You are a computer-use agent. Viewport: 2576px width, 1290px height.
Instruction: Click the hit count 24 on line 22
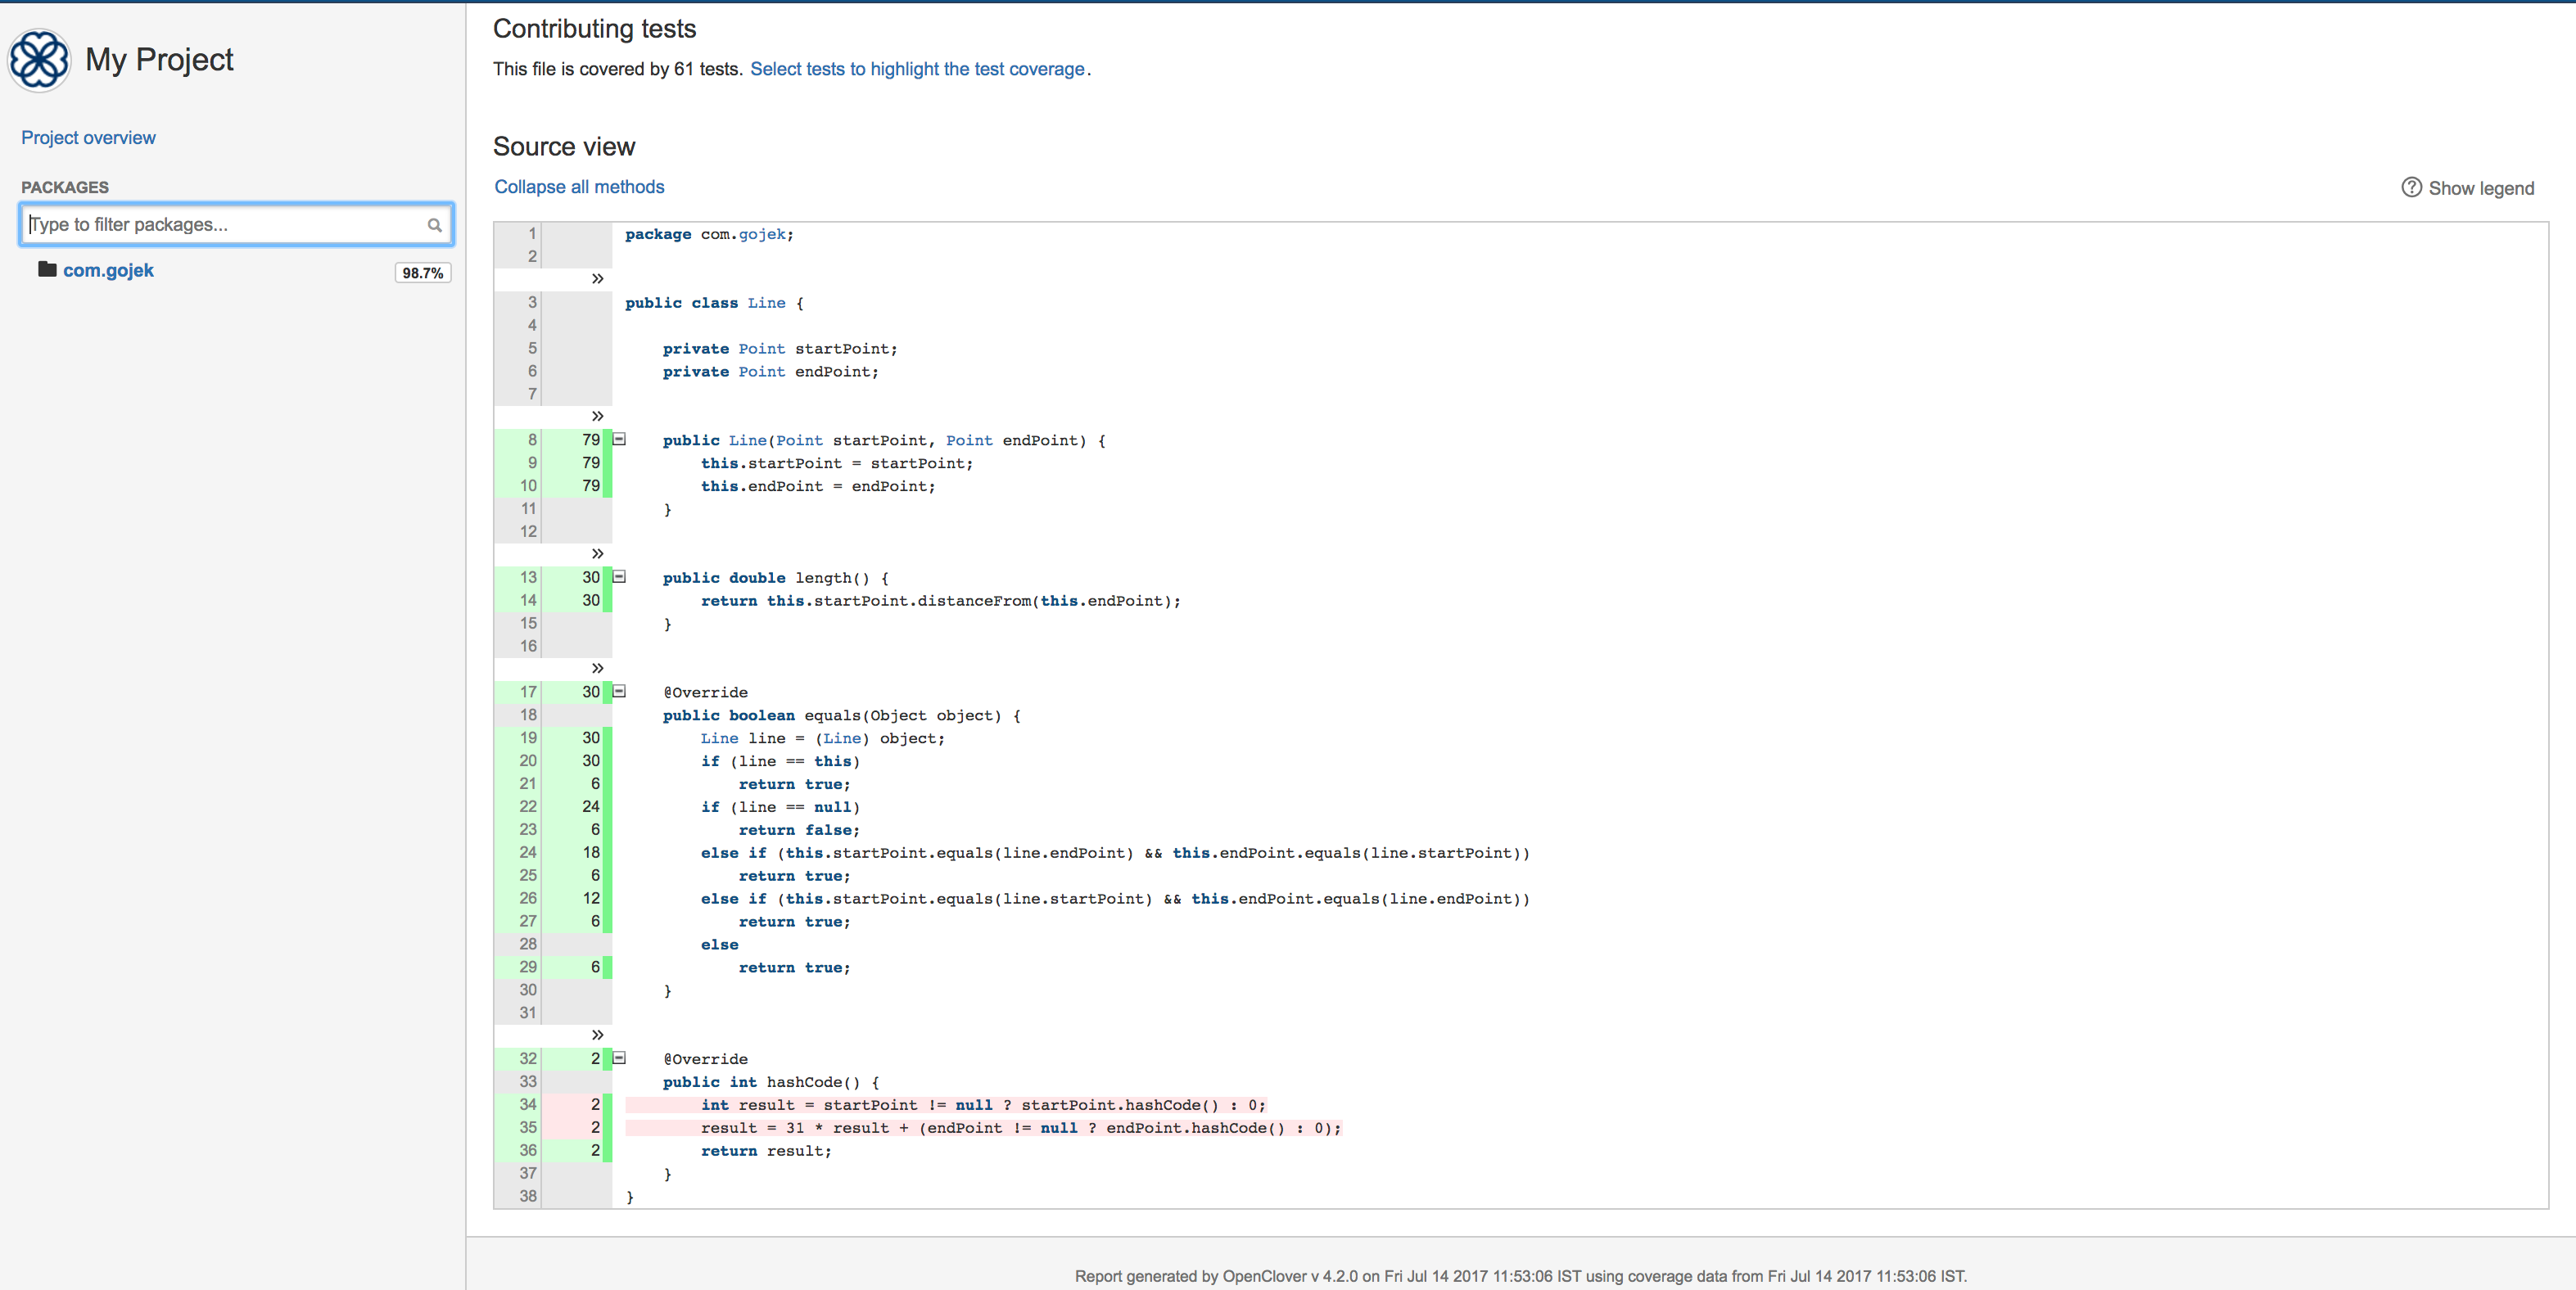click(591, 807)
